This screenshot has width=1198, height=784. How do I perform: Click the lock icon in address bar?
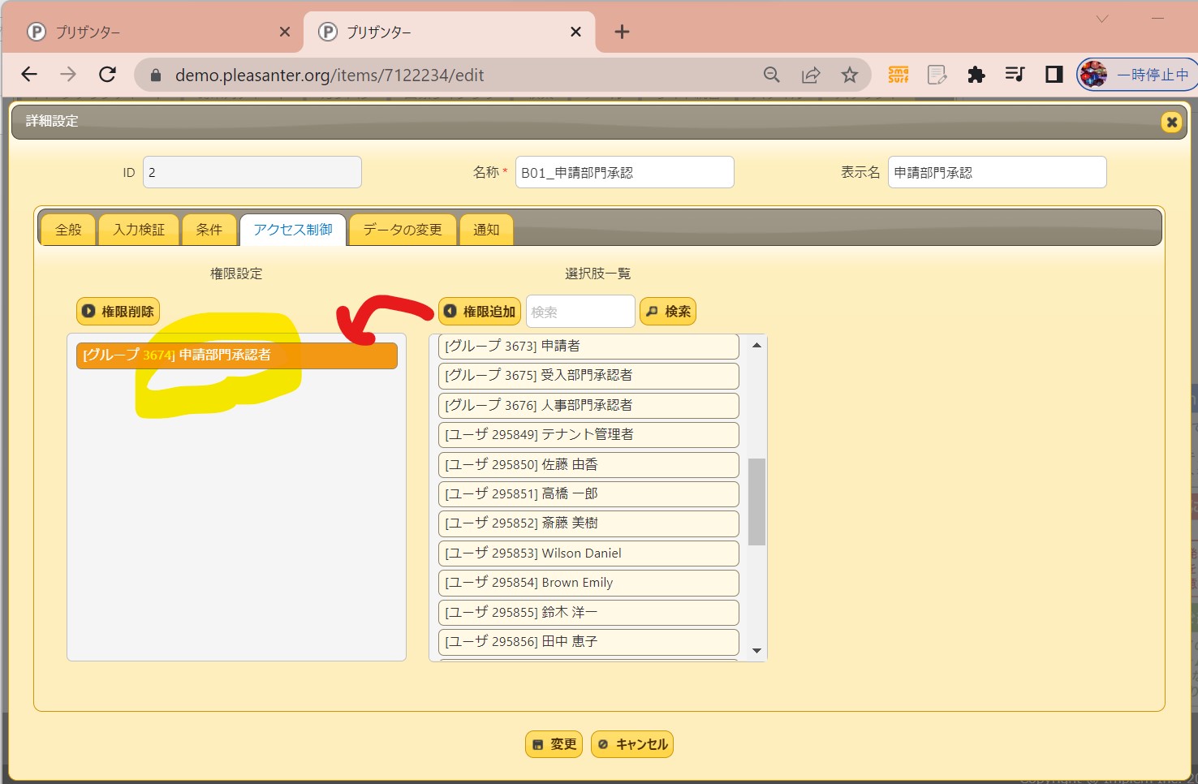tap(156, 75)
